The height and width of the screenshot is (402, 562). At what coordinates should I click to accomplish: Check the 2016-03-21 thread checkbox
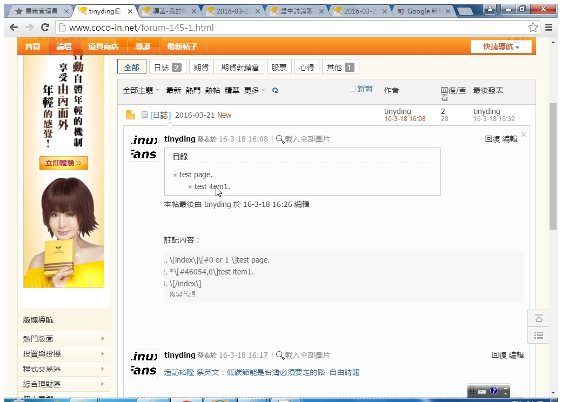145,115
